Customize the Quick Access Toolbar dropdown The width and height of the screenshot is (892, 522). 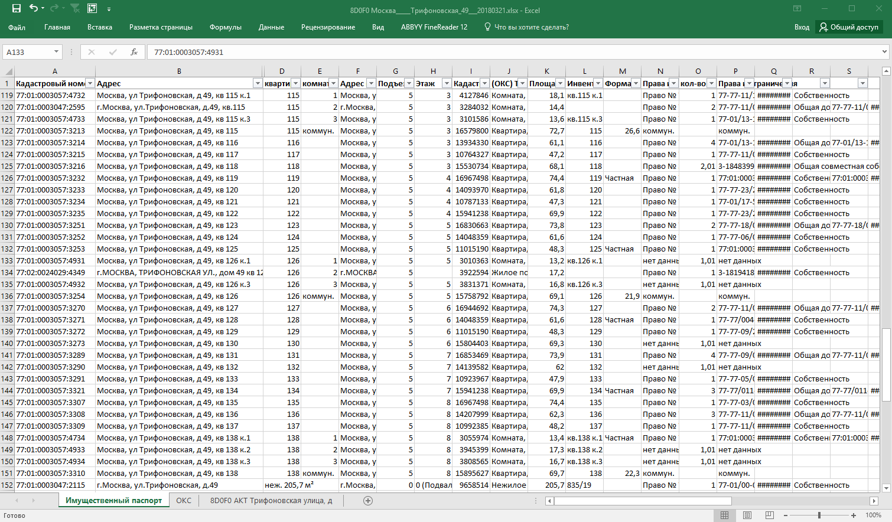[109, 9]
